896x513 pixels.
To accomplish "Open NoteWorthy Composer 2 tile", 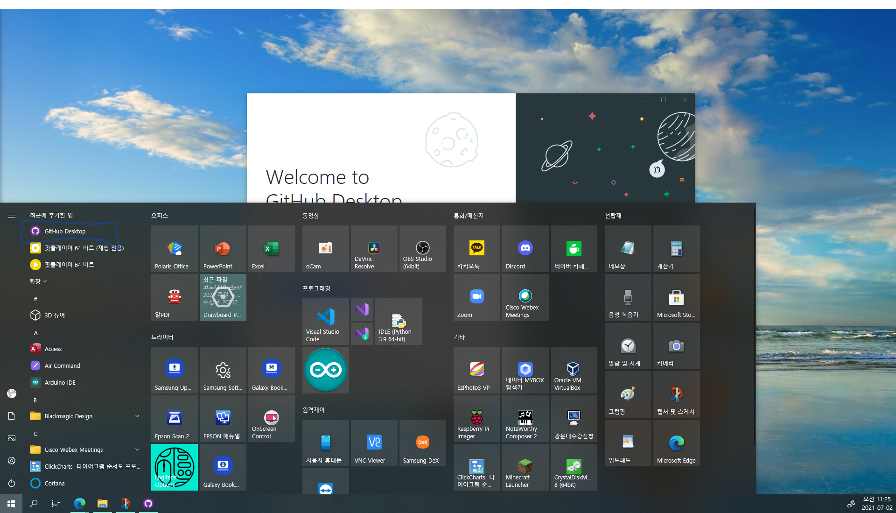I will coord(525,419).
